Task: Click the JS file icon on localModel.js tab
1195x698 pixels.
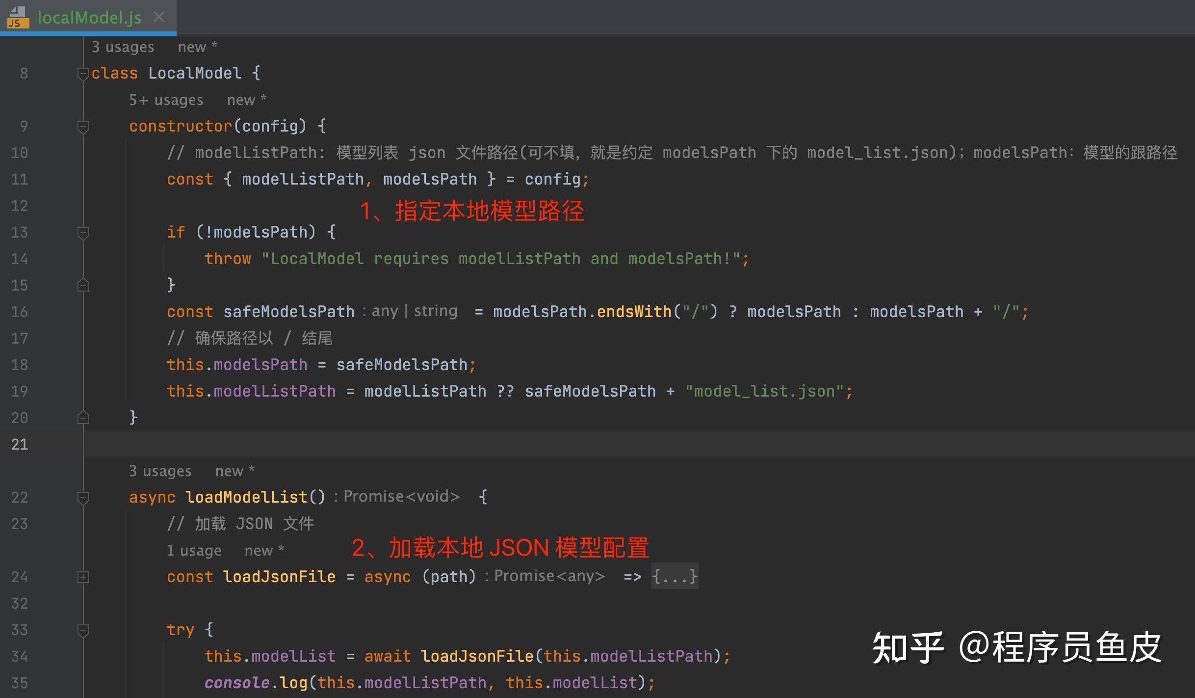Action: point(19,18)
